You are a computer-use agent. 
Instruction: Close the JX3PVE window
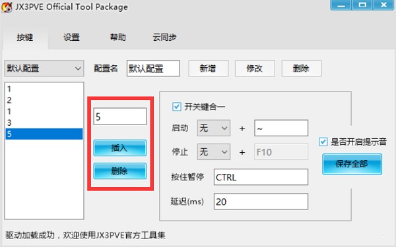(x=383, y=5)
